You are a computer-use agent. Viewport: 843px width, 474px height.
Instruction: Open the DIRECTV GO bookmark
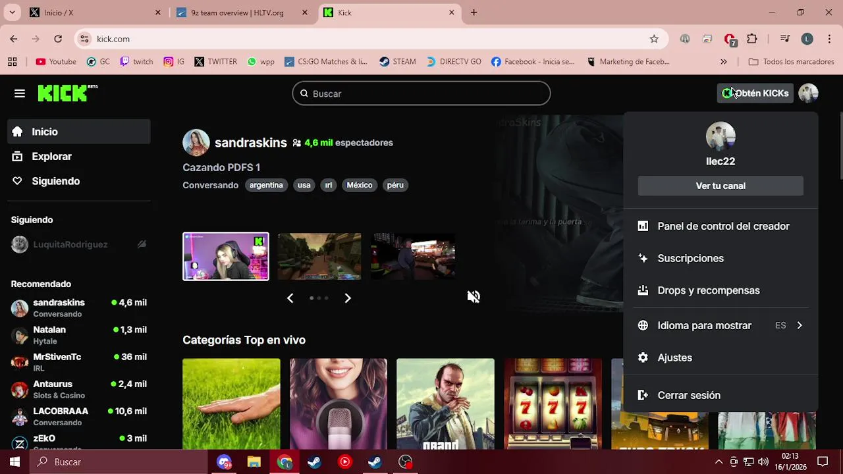453,62
